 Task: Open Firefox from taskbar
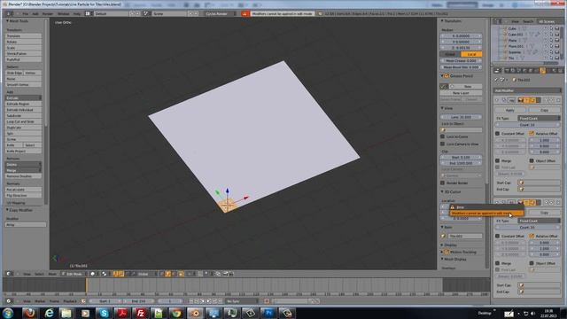point(30,313)
